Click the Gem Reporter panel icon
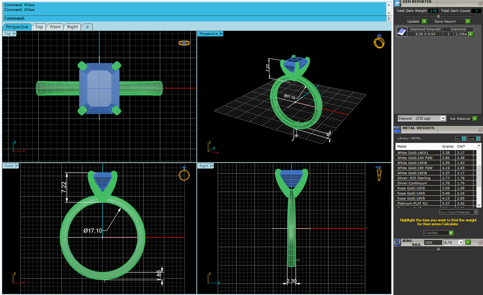 coord(397,3)
